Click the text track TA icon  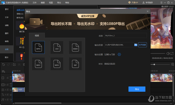tap(3, 94)
